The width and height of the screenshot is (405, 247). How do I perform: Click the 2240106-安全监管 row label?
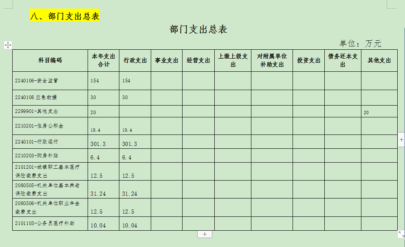click(x=36, y=81)
